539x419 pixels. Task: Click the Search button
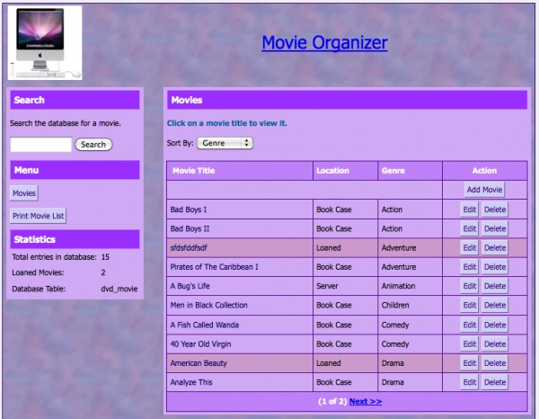[x=93, y=145]
